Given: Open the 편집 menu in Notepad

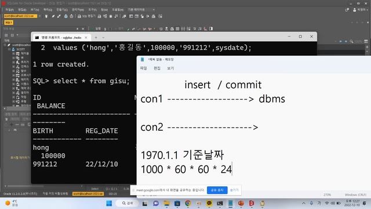Looking at the screenshot, I should point(157,69).
